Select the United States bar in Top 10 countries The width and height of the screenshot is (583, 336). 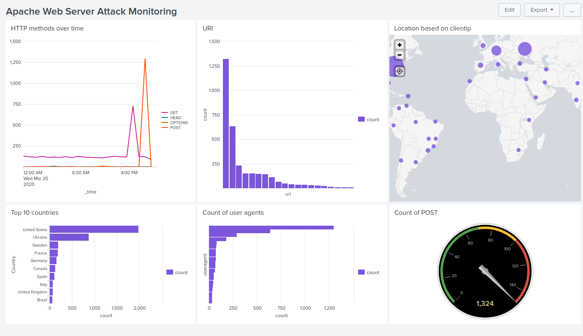(x=94, y=229)
